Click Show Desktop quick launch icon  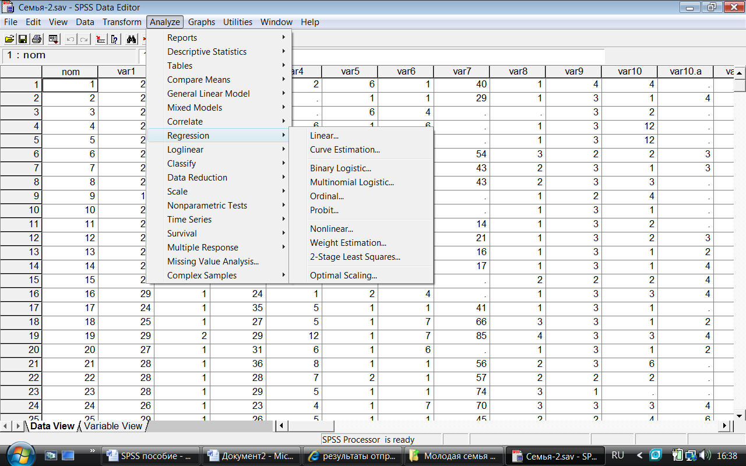coord(68,455)
